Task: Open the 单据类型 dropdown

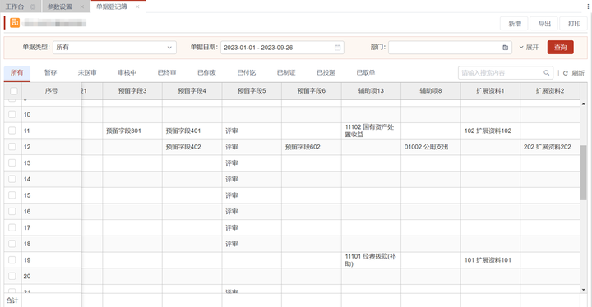Action: [x=114, y=48]
